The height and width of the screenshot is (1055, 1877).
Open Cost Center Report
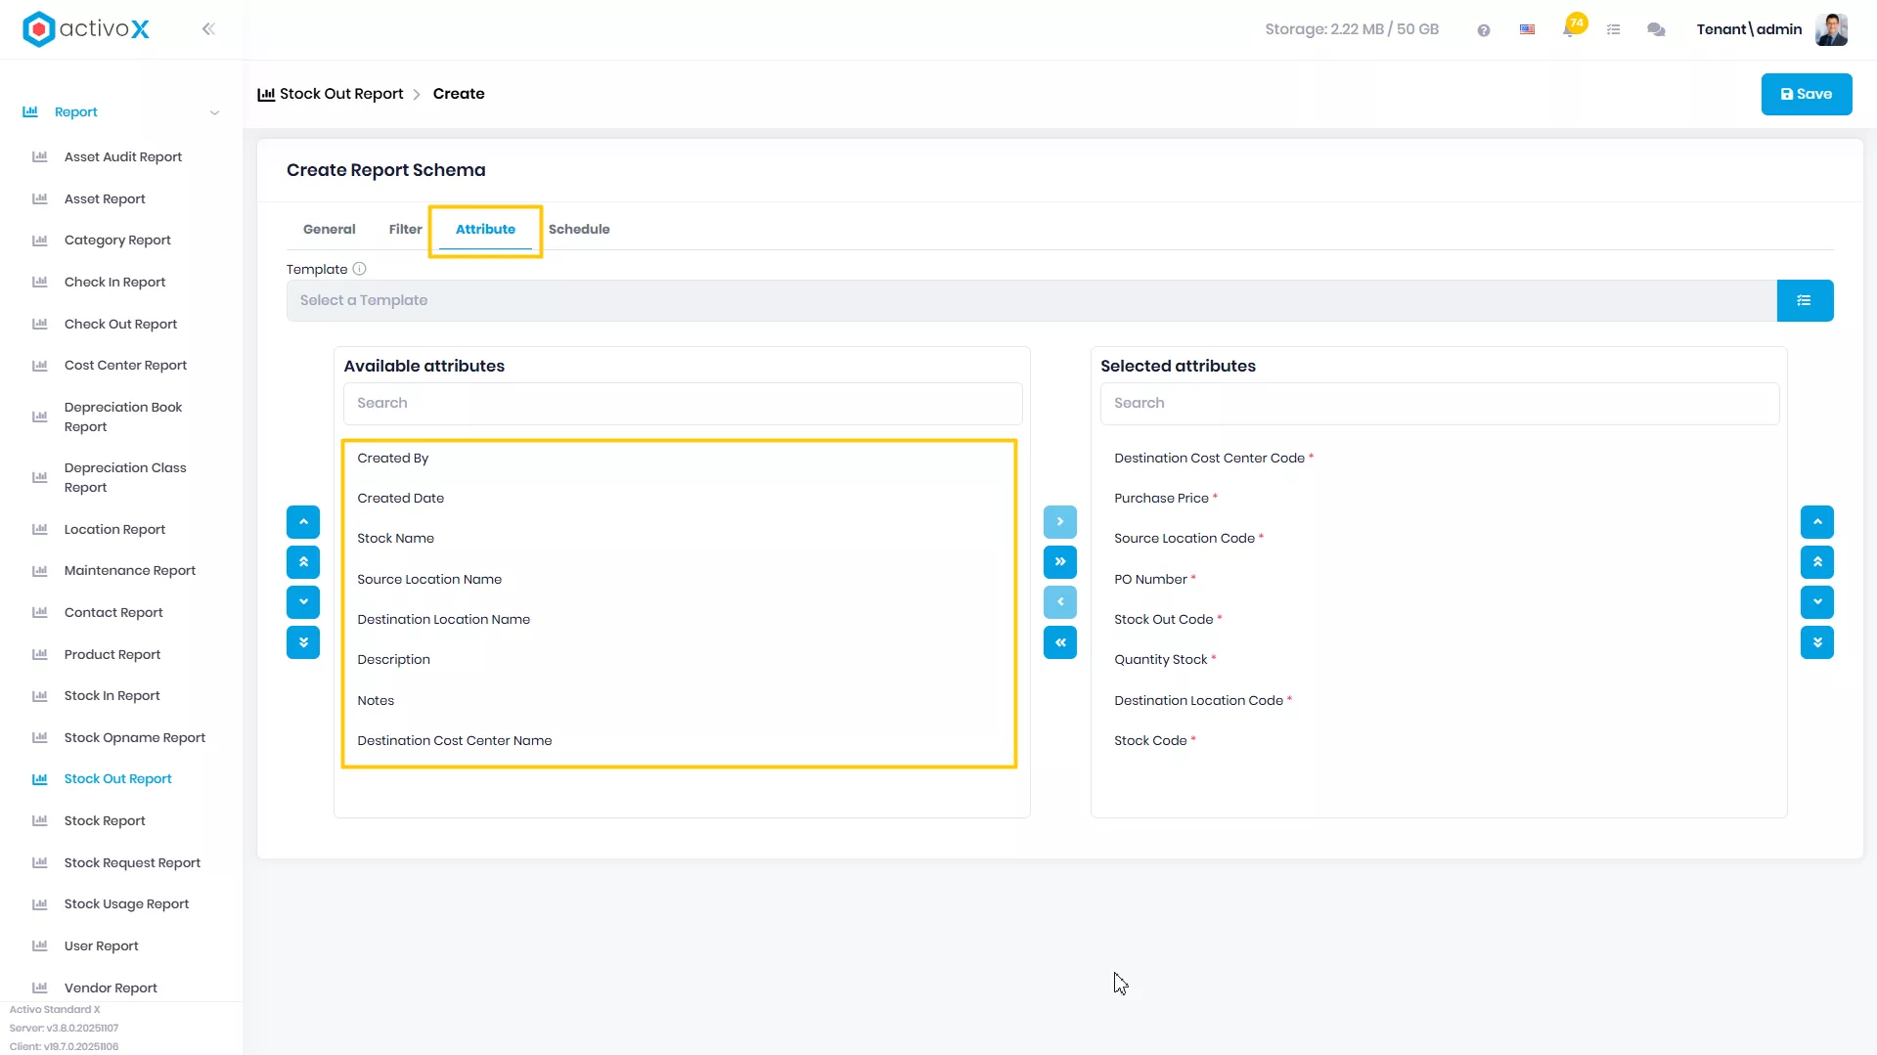(125, 366)
